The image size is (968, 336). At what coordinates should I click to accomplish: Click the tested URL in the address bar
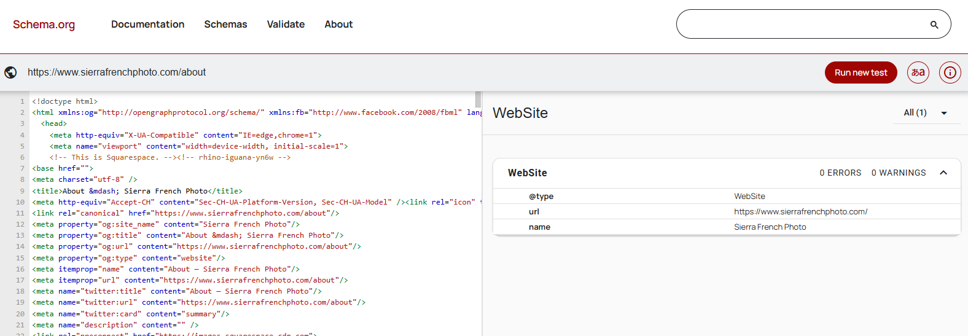pyautogui.click(x=117, y=72)
